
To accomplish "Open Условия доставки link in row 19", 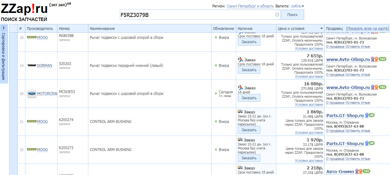I will click(309, 76).
